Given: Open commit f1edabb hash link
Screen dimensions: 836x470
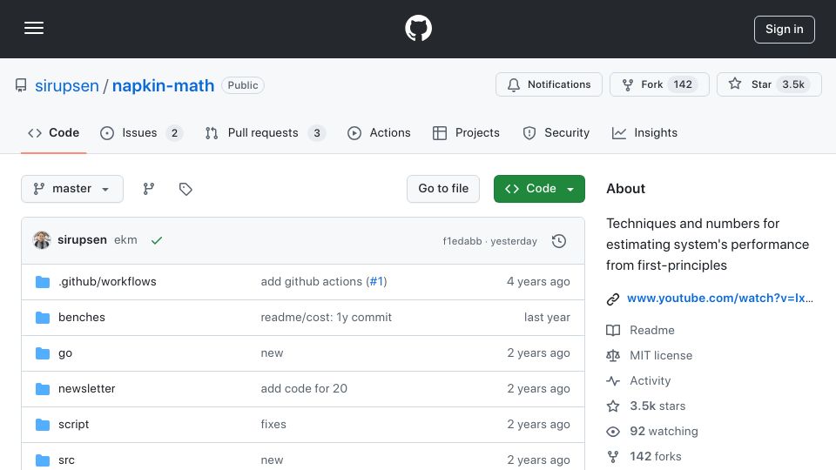Looking at the screenshot, I should click(x=462, y=241).
